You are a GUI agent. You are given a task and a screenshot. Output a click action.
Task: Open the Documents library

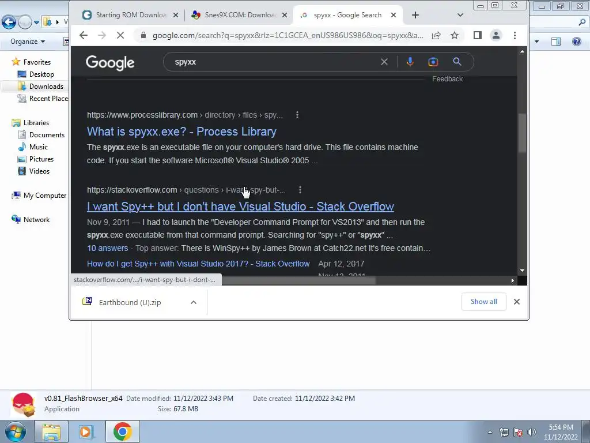tap(47, 135)
